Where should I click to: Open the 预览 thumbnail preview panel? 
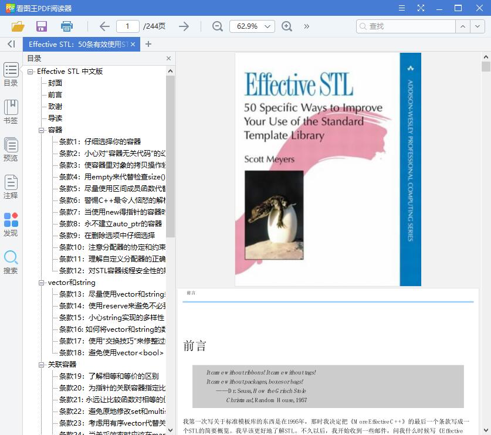pyautogui.click(x=11, y=149)
